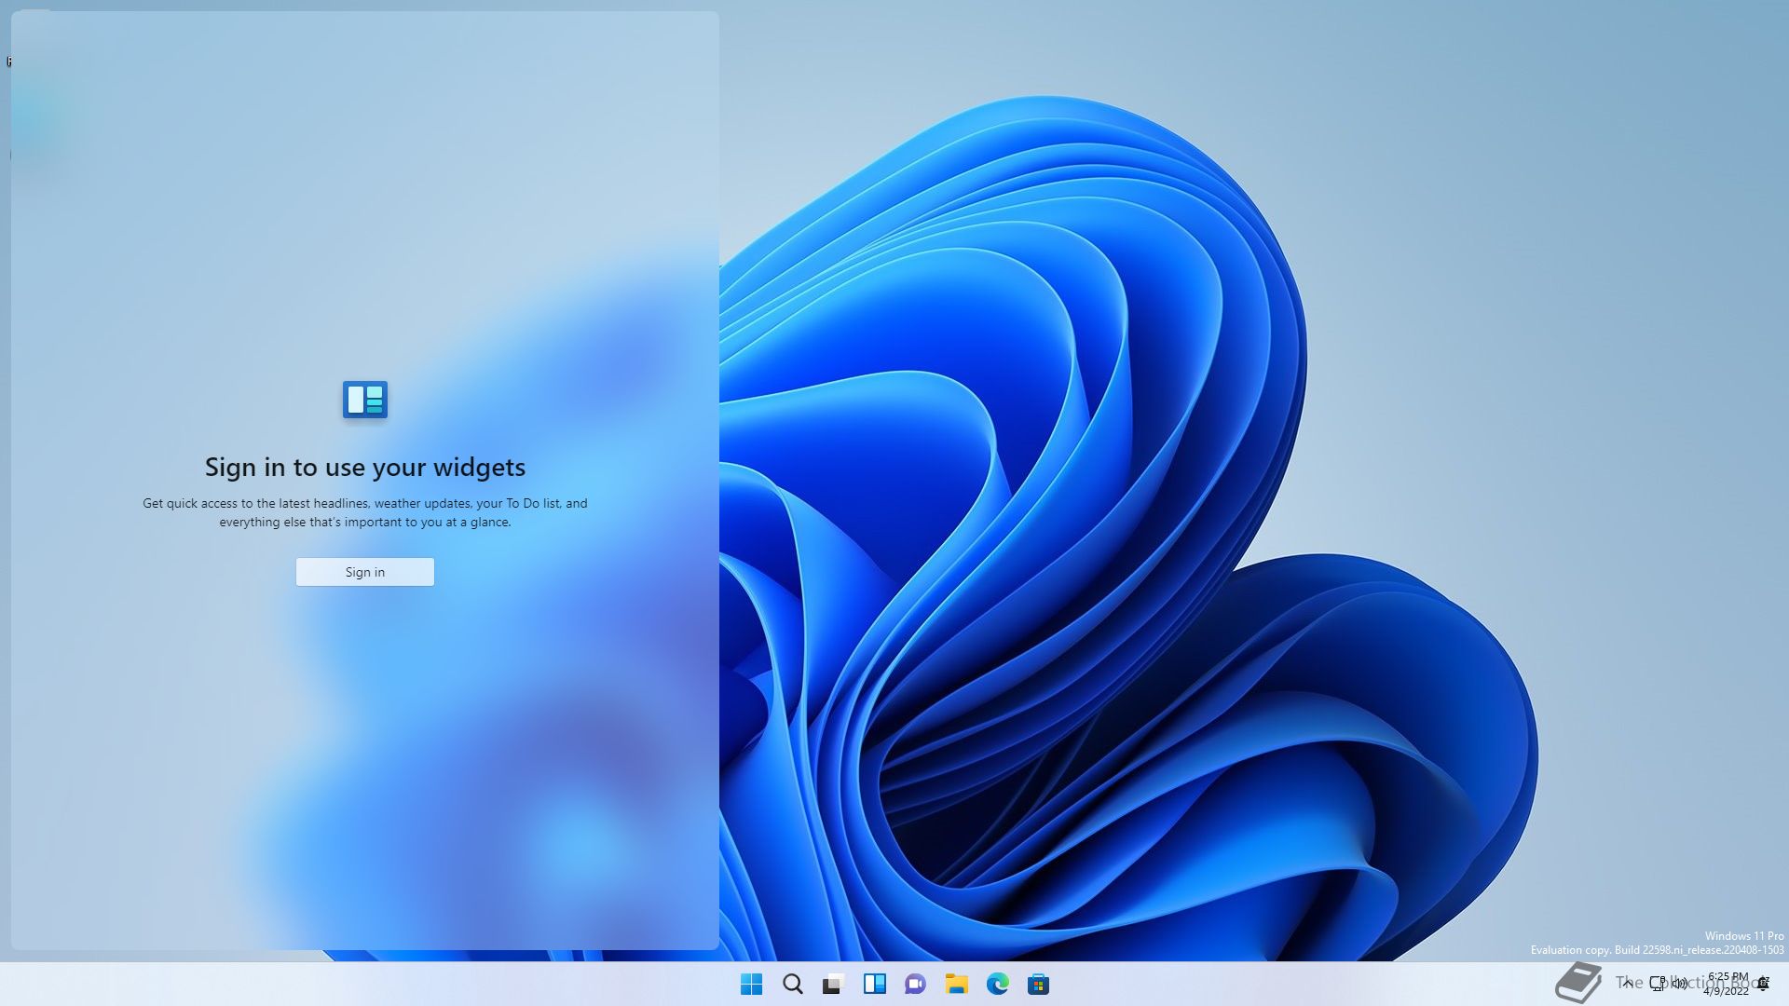The image size is (1789, 1006).
Task: Open the notification bell icon
Action: click(1763, 983)
